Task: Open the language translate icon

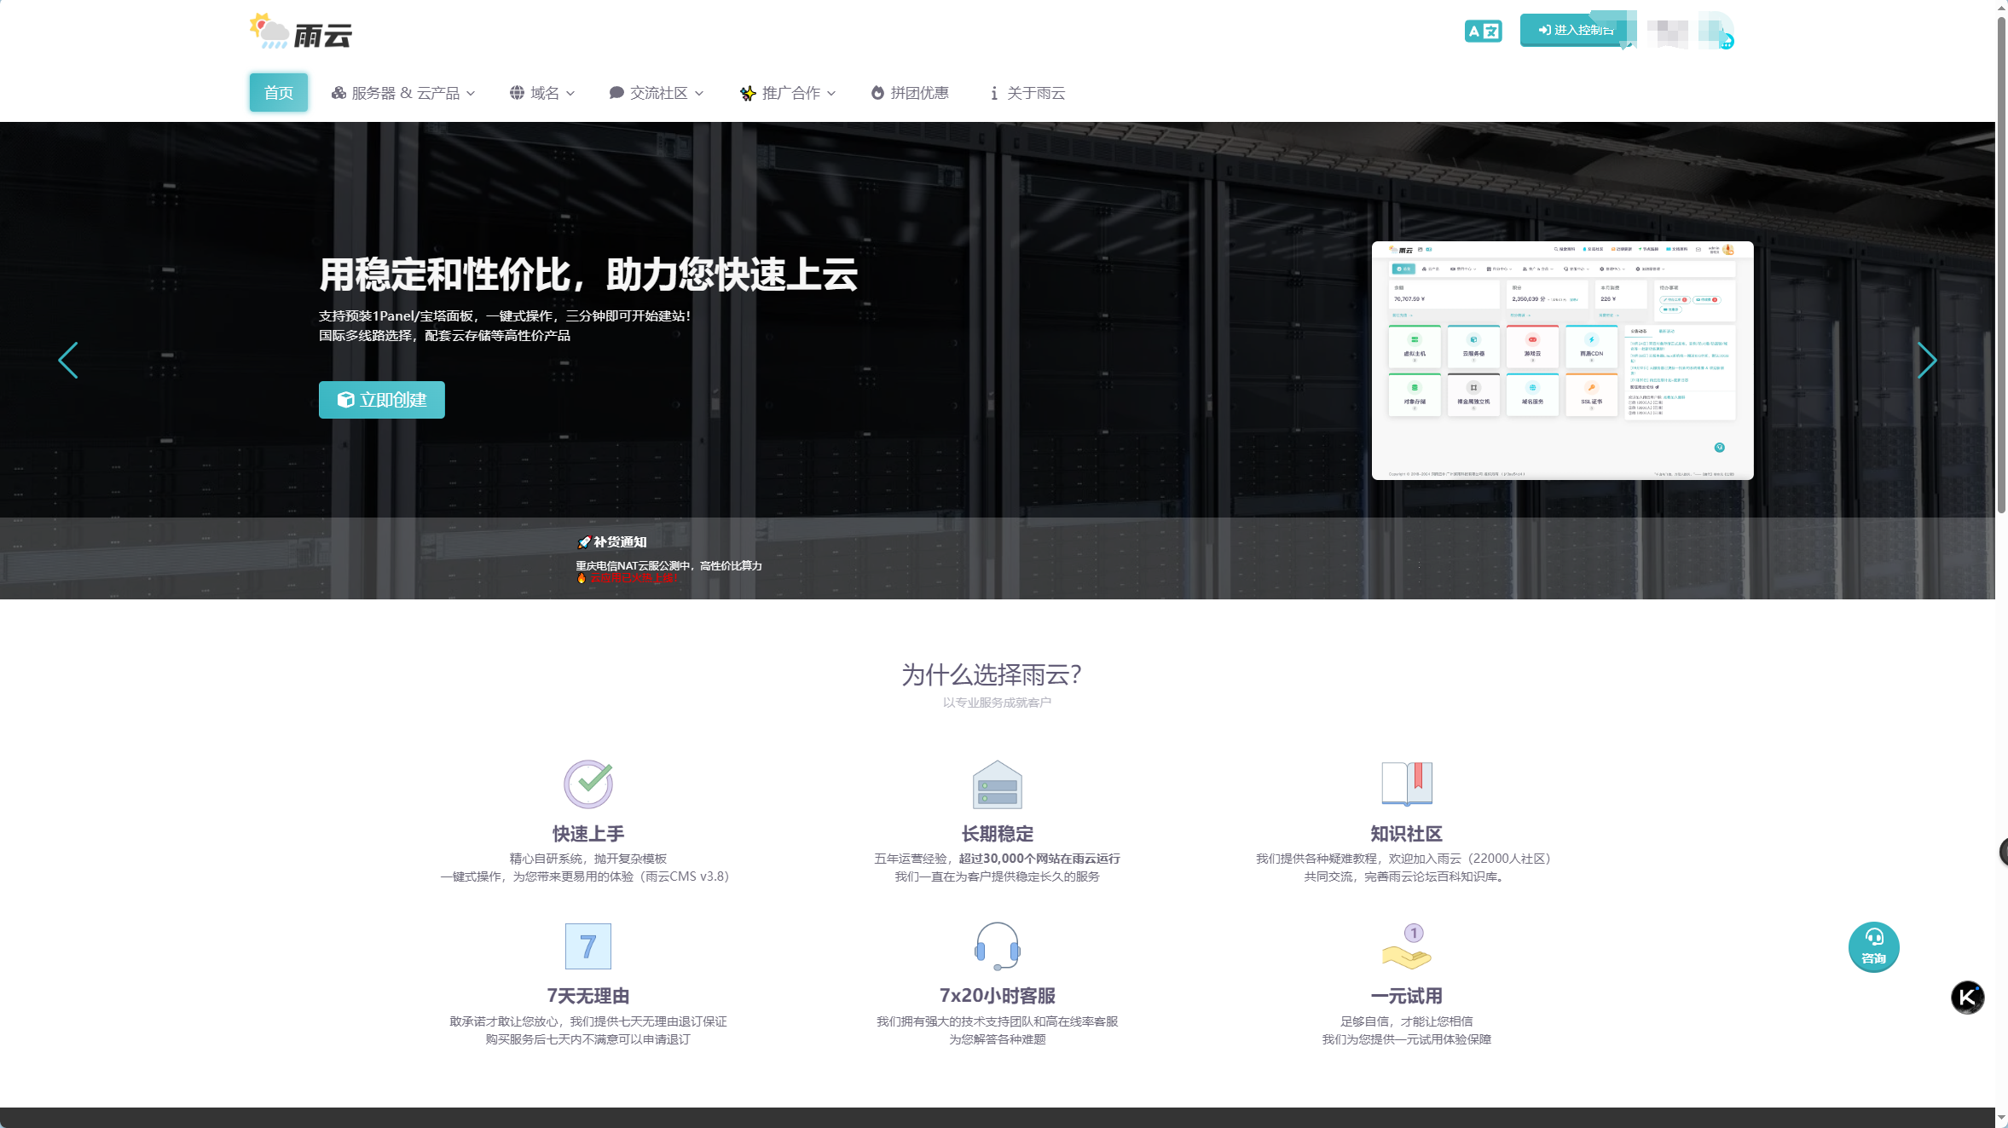Action: [1483, 32]
